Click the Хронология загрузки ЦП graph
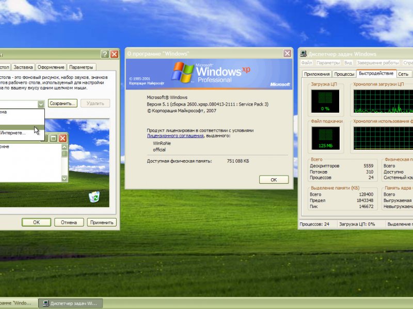This screenshot has height=309, width=413. 383,101
